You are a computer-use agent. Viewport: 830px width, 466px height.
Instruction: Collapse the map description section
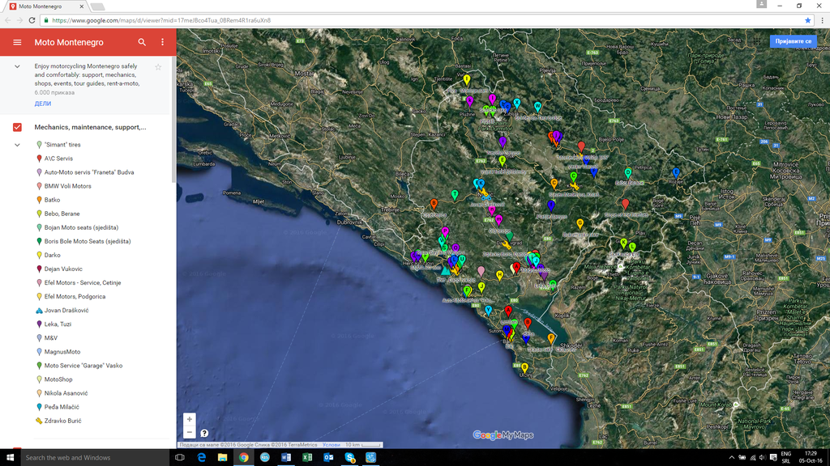[x=17, y=66]
